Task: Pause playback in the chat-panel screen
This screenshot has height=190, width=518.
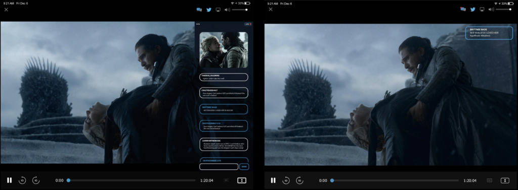Action: pos(9,180)
